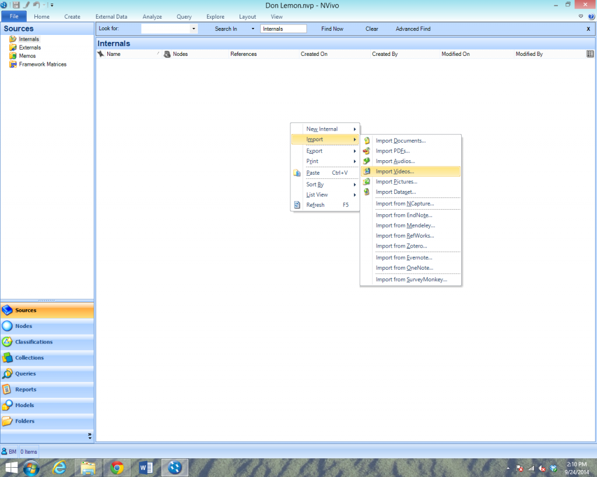Click into the Look for text field
Viewport: 597px width, 477px height.
[166, 29]
